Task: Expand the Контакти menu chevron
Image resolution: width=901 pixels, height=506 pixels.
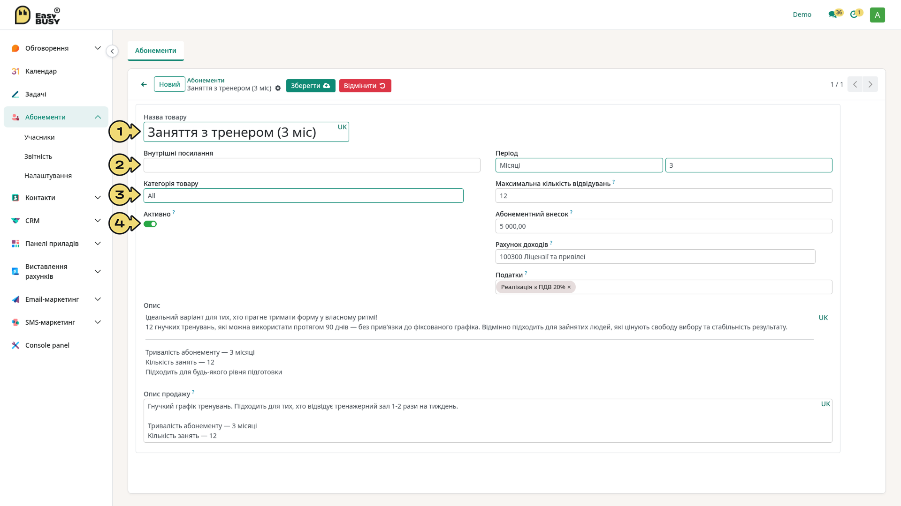Action: click(98, 198)
